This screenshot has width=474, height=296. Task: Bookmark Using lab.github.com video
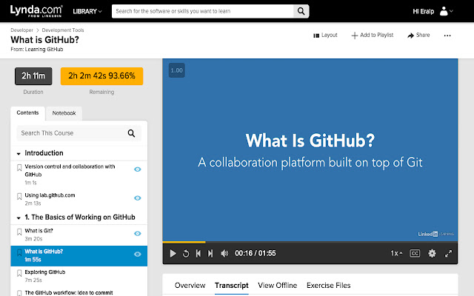(x=19, y=196)
